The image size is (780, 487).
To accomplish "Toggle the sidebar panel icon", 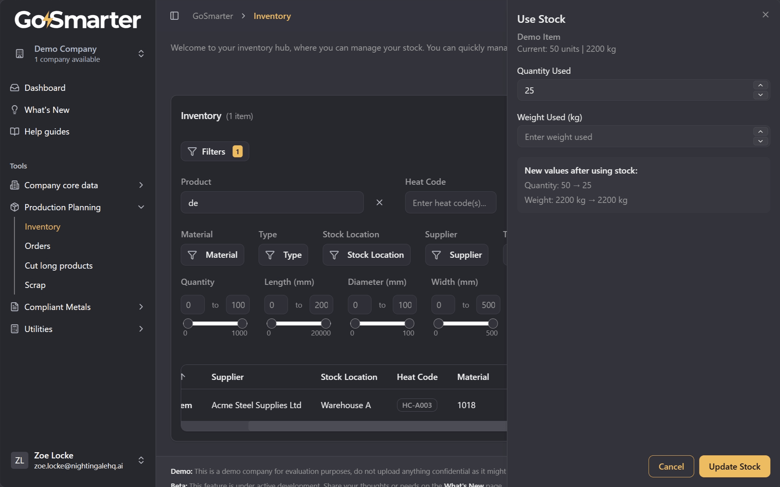I will point(174,16).
